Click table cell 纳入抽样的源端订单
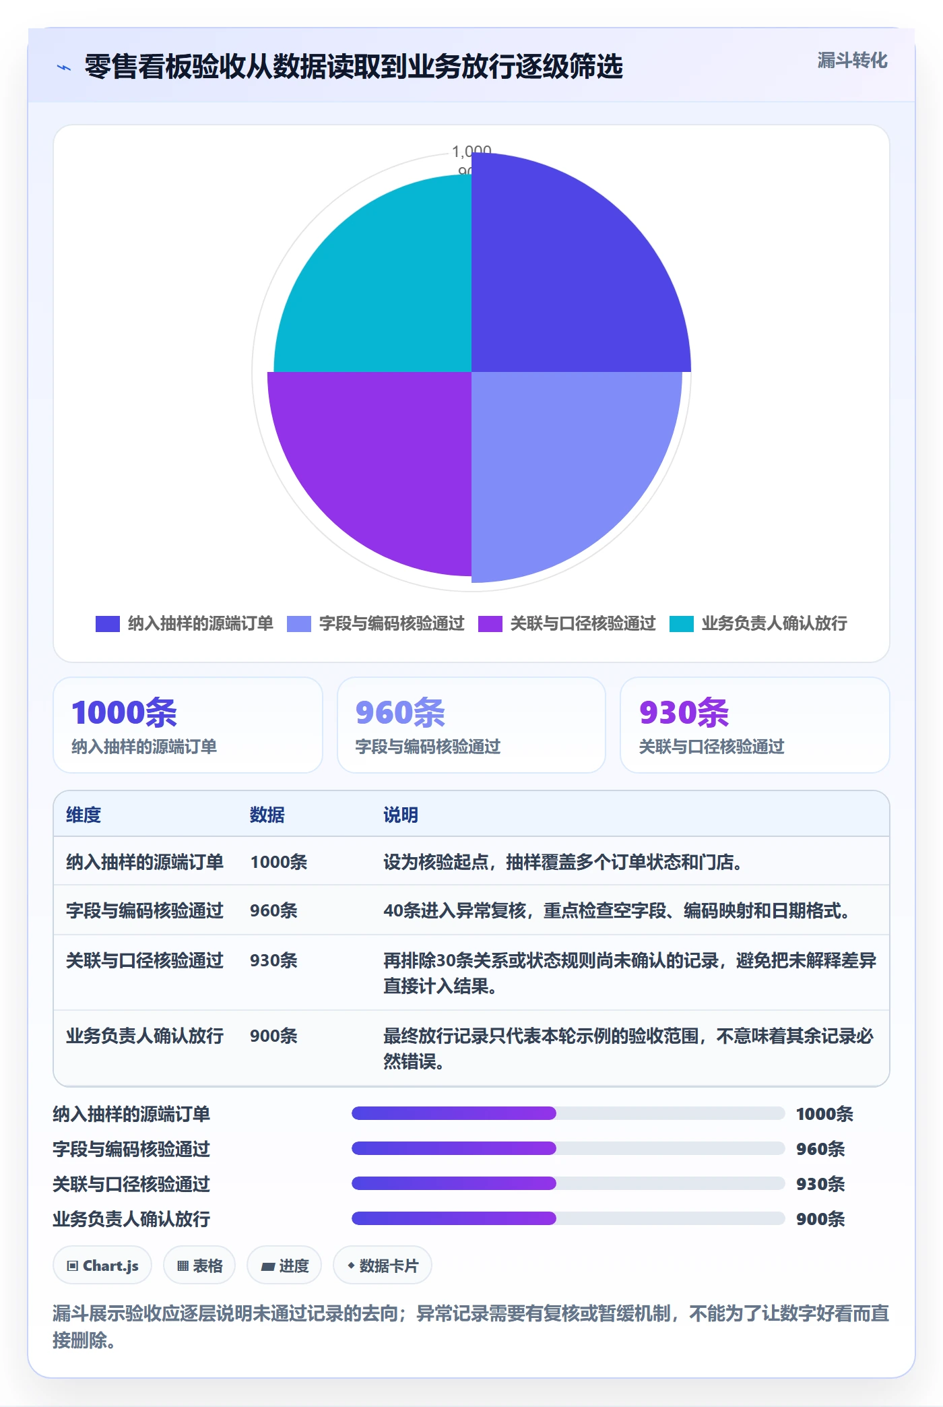 [145, 862]
